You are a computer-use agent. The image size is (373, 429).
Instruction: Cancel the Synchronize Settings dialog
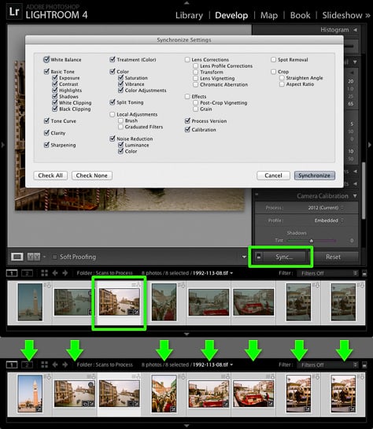tap(273, 176)
